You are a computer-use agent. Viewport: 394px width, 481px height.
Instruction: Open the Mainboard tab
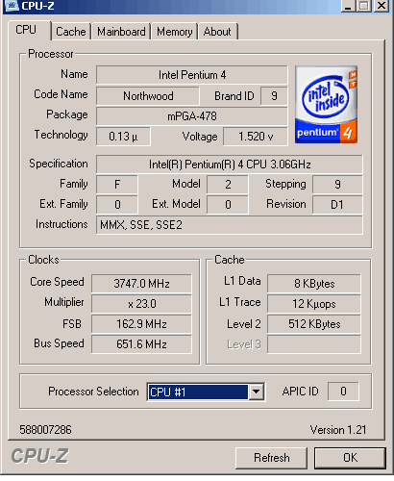click(121, 32)
